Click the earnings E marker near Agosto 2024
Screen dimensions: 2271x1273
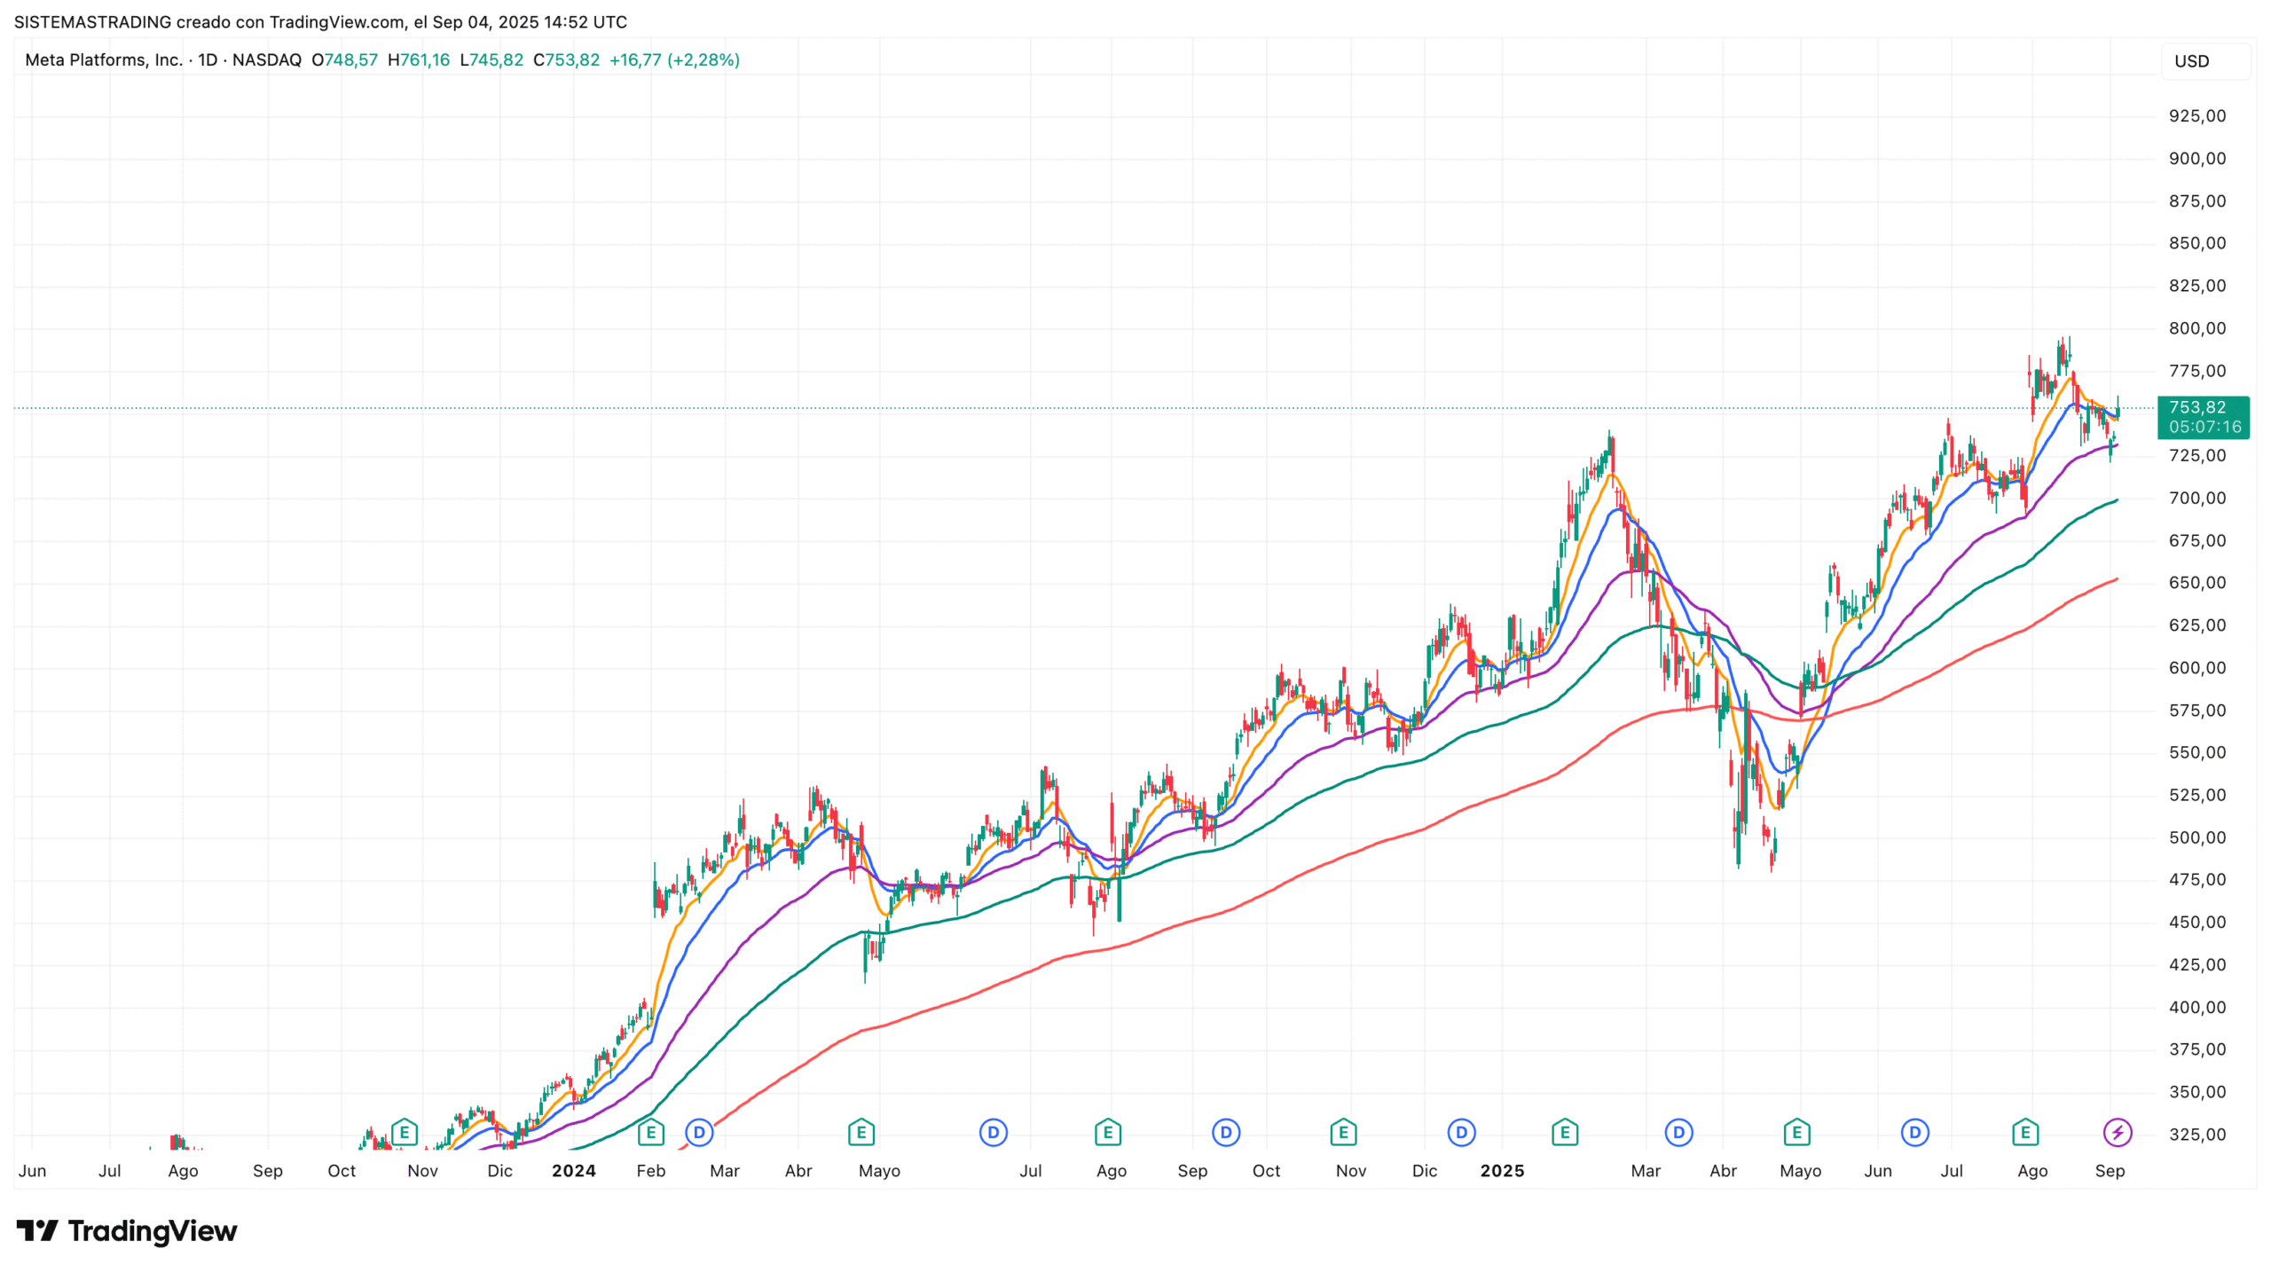pyautogui.click(x=1108, y=1132)
